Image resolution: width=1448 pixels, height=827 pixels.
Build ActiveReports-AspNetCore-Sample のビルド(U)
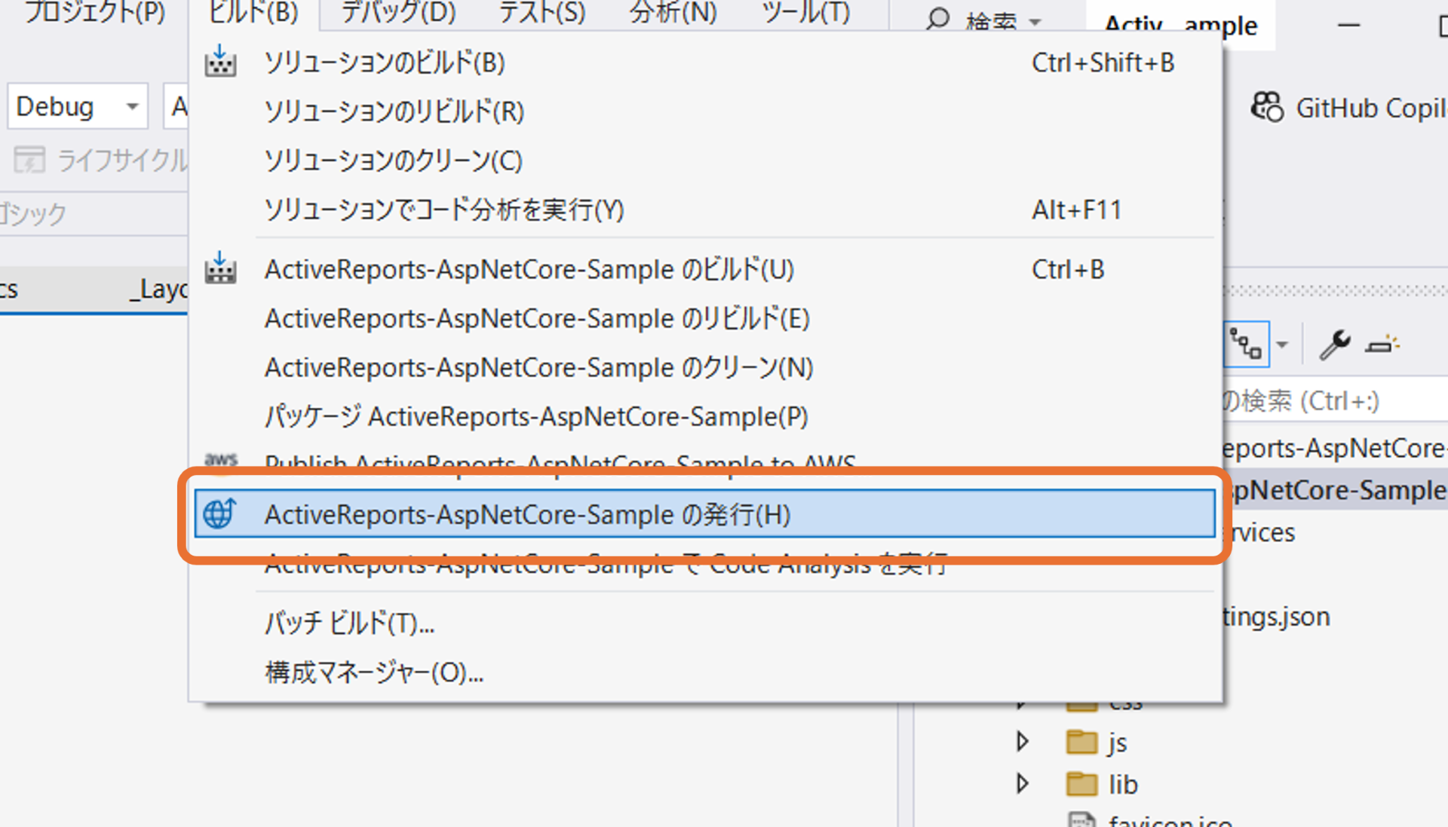705,270
